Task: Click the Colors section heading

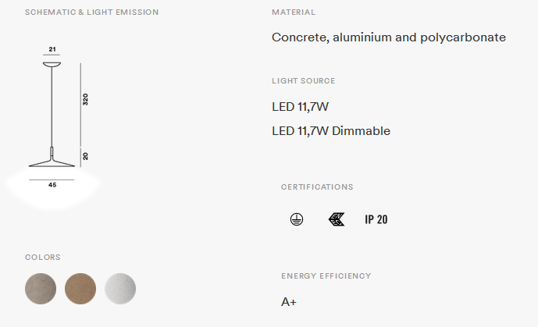Action: (x=42, y=258)
